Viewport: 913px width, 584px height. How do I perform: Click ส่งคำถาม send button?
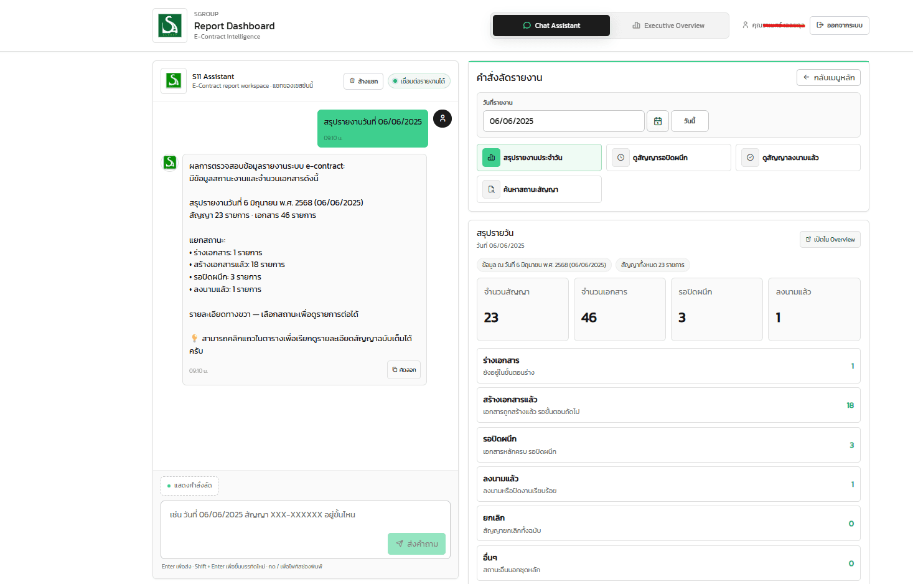point(416,544)
